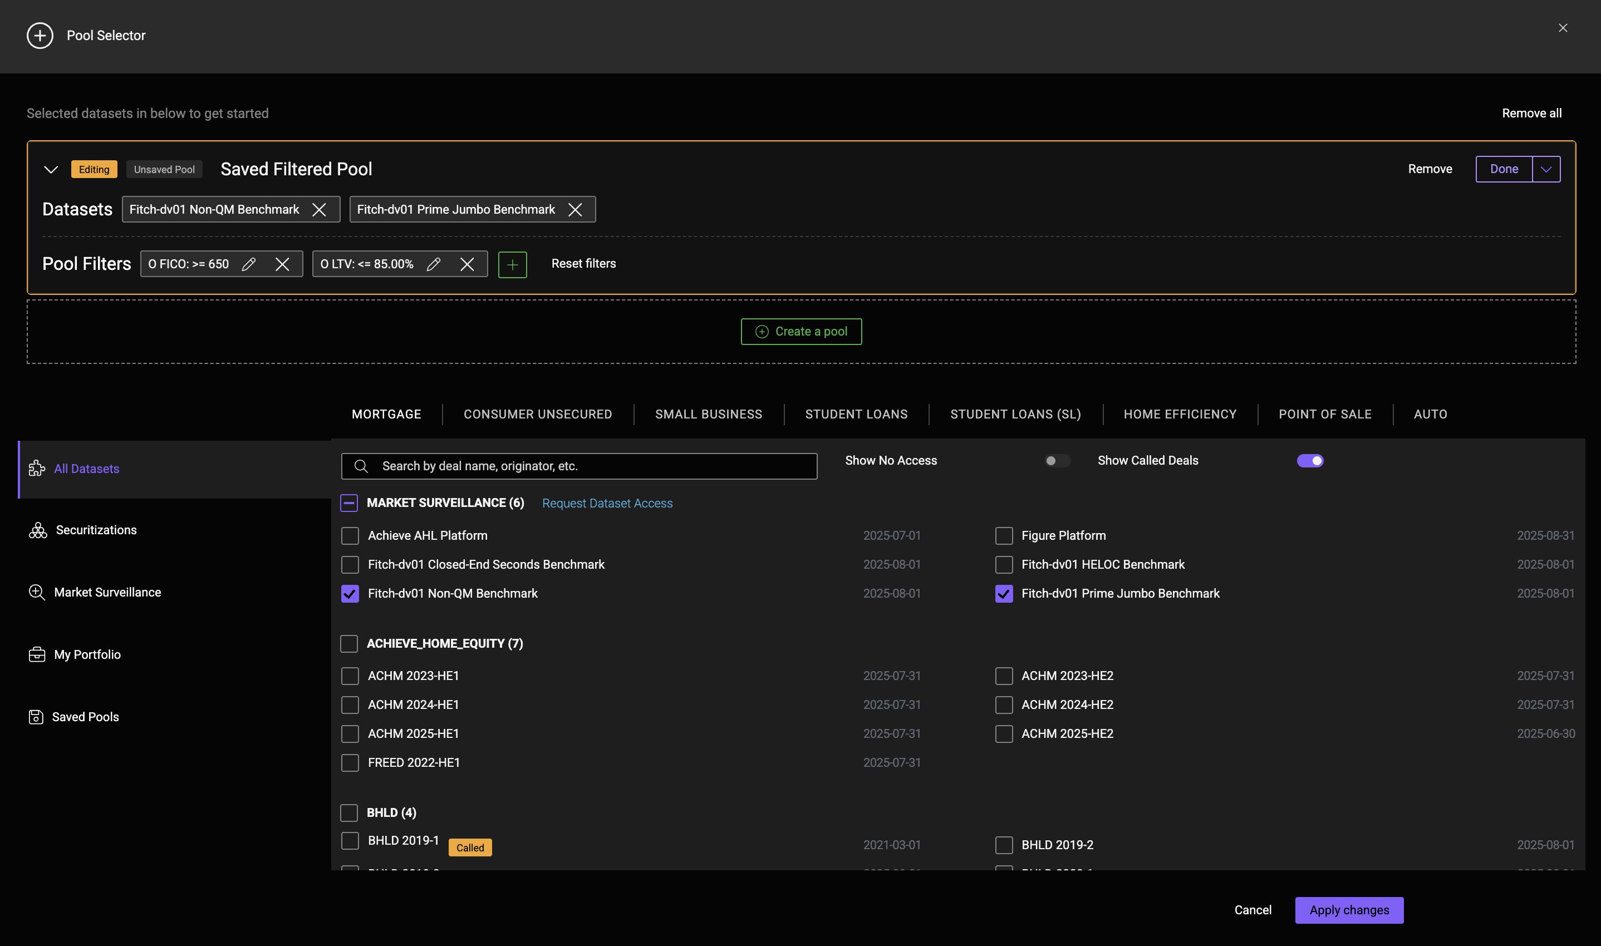Viewport: 1601px width, 946px height.
Task: Remove Fitch-dv01 Non-QM Benchmark dataset chip
Action: pos(319,210)
